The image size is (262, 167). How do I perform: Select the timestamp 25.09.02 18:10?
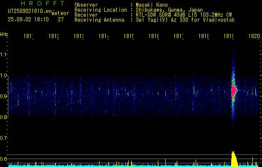point(28,20)
